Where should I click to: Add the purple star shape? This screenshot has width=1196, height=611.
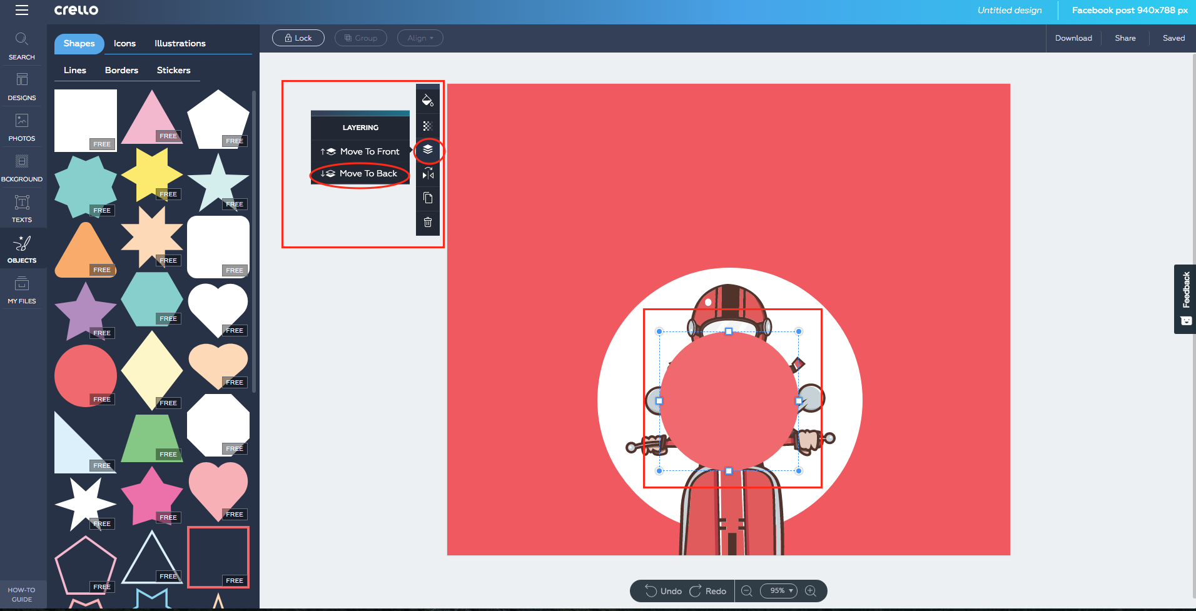click(86, 311)
